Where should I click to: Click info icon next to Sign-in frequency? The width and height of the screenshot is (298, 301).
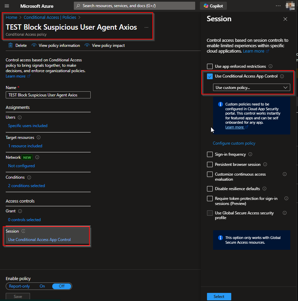tap(250, 154)
